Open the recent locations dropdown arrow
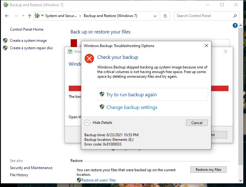The width and height of the screenshot is (246, 187). tap(23, 16)
